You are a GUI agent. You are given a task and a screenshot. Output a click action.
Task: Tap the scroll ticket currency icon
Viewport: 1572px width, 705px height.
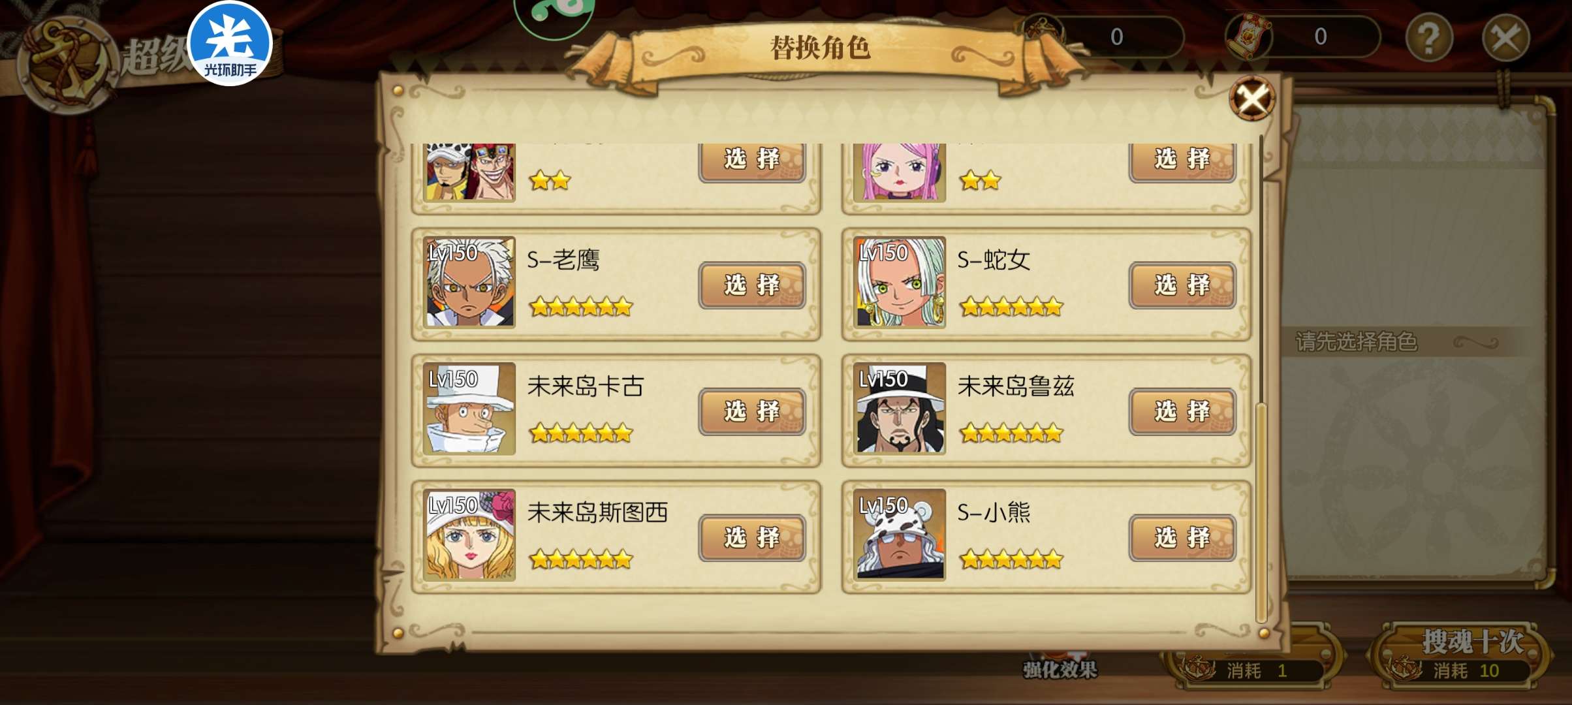click(x=1248, y=37)
